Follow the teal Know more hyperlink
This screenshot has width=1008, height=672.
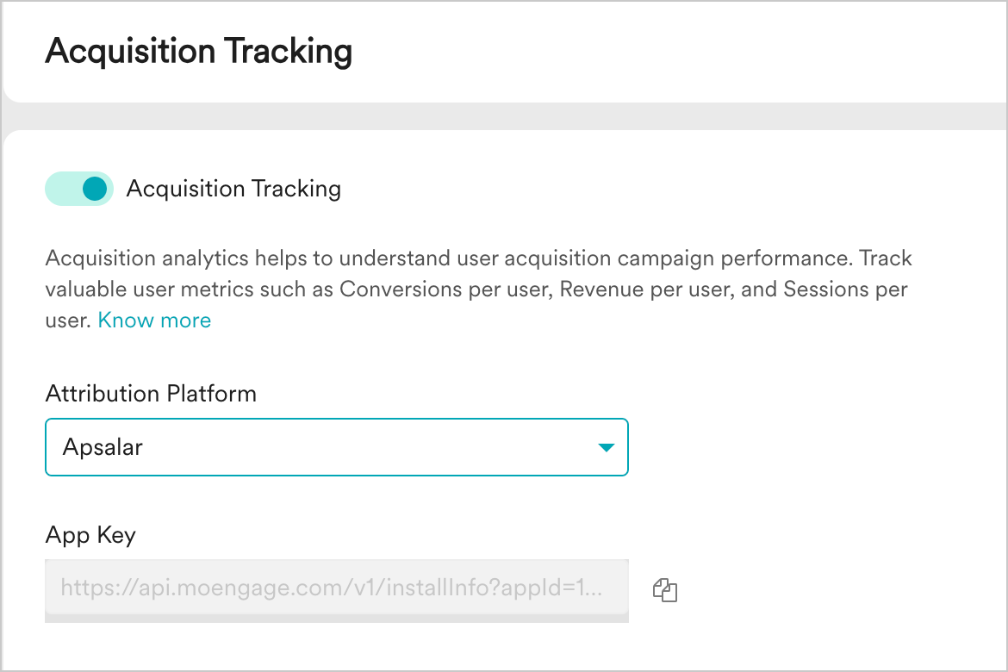click(154, 320)
